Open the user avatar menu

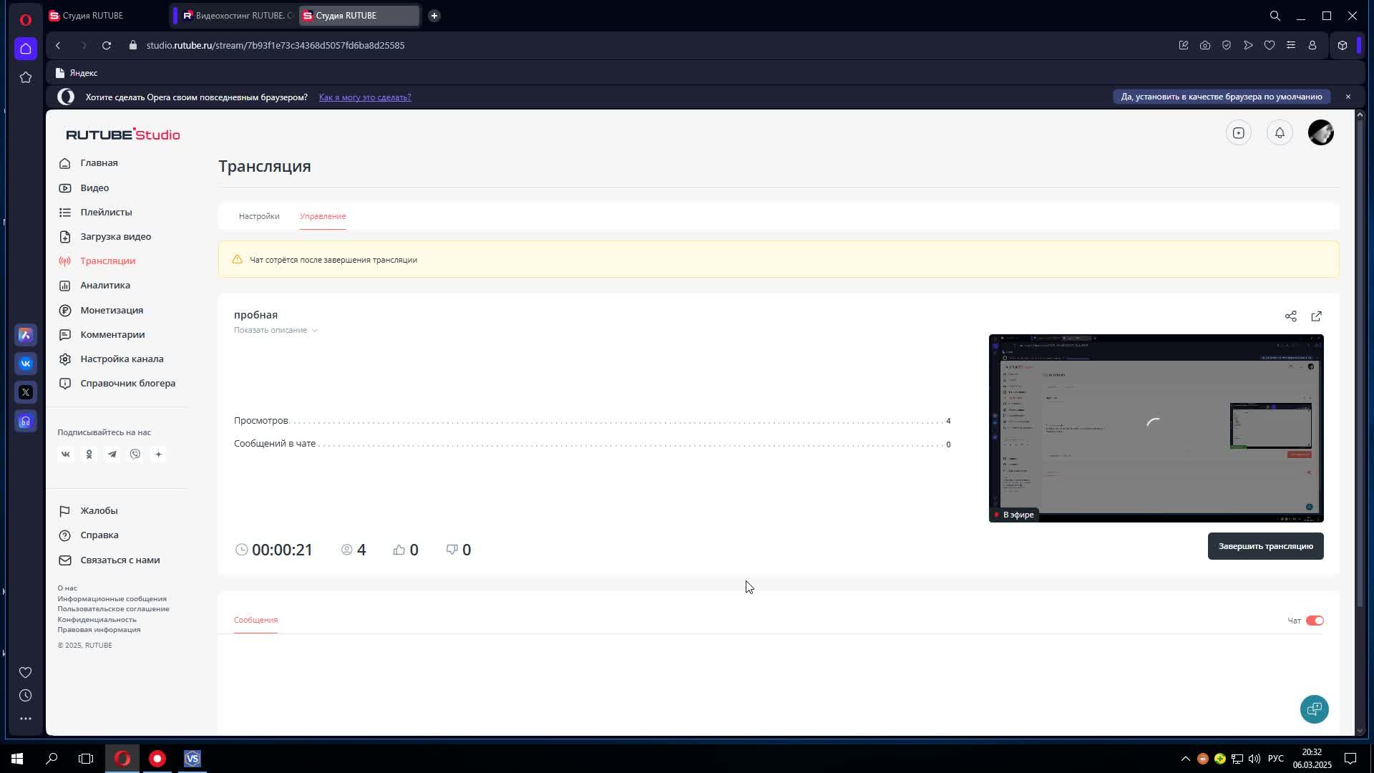coord(1320,133)
